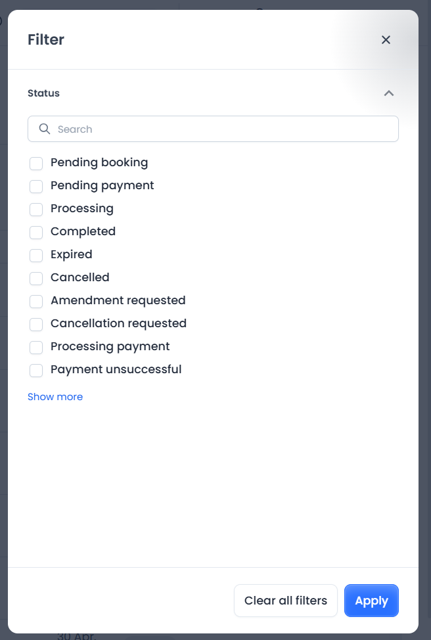The image size is (431, 640).
Task: Click the Amendment requested label text
Action: pos(118,300)
